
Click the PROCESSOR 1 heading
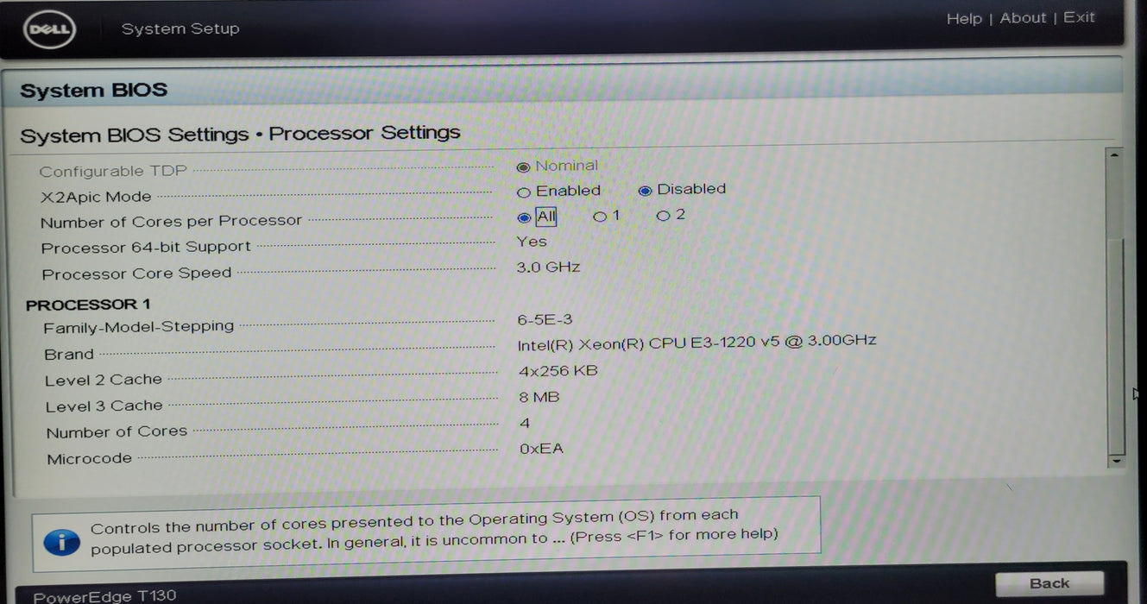point(88,305)
